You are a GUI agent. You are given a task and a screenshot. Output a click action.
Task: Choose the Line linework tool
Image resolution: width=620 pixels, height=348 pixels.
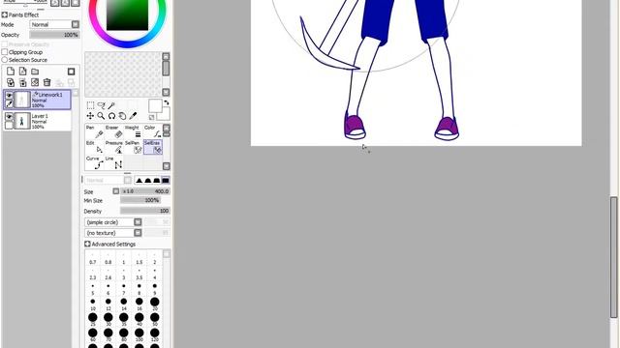(114, 162)
